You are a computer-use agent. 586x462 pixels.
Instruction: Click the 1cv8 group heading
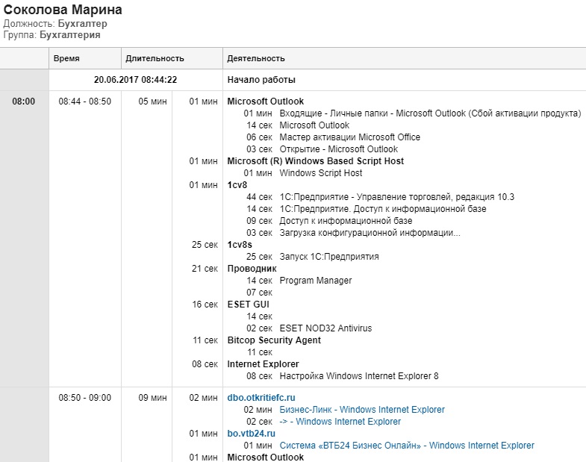coord(237,185)
